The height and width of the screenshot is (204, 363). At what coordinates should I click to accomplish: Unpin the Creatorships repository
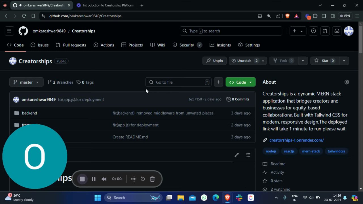tap(214, 61)
